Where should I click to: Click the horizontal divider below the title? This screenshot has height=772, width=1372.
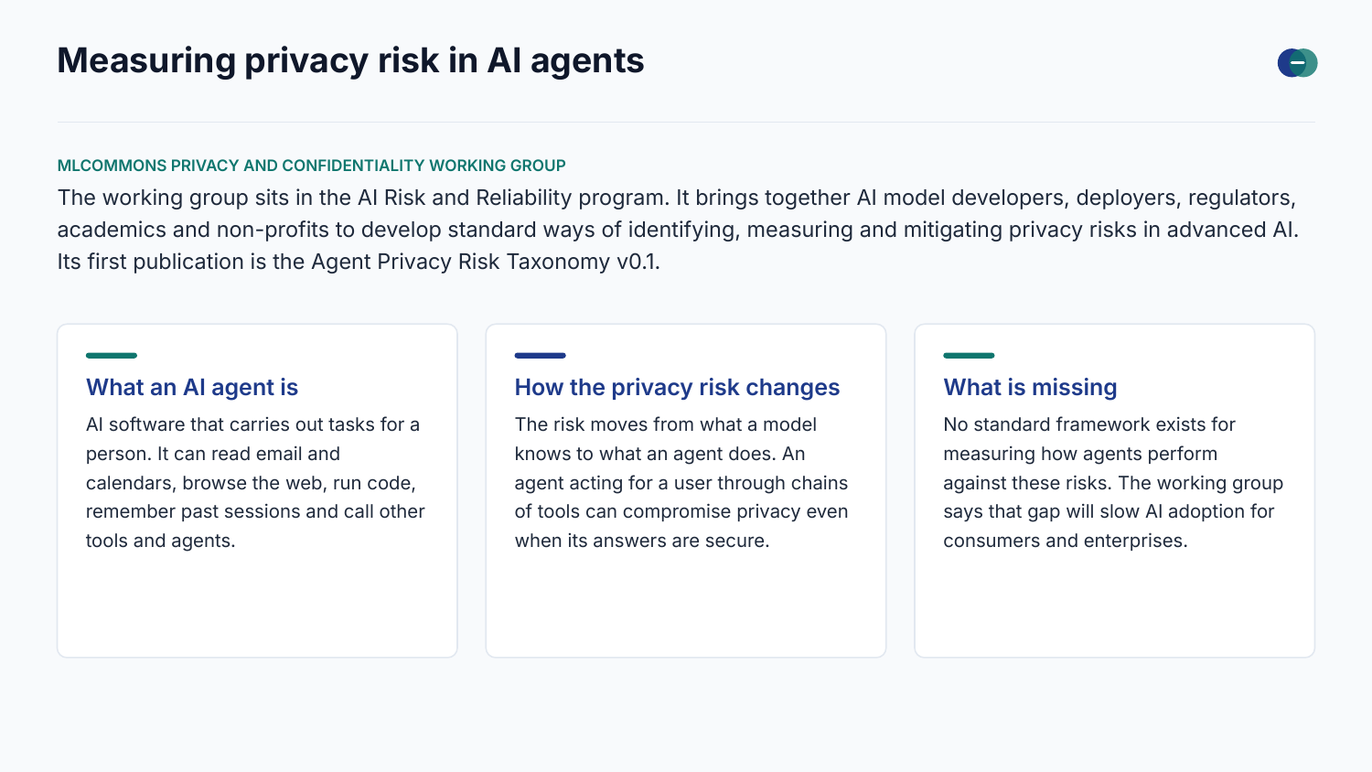pos(686,122)
